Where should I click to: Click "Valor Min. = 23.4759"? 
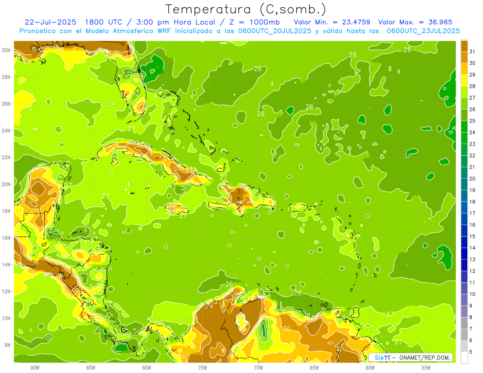click(x=332, y=22)
